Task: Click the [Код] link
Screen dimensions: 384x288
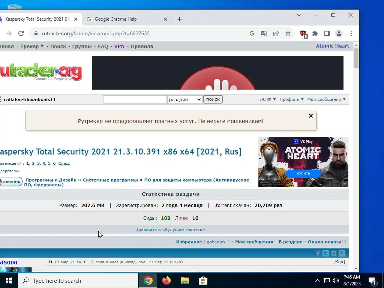Action: pyautogui.click(x=339, y=262)
